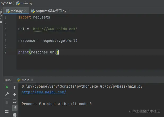
Task: Toggle soft-wrap in the Run console
Action: pos(15,101)
